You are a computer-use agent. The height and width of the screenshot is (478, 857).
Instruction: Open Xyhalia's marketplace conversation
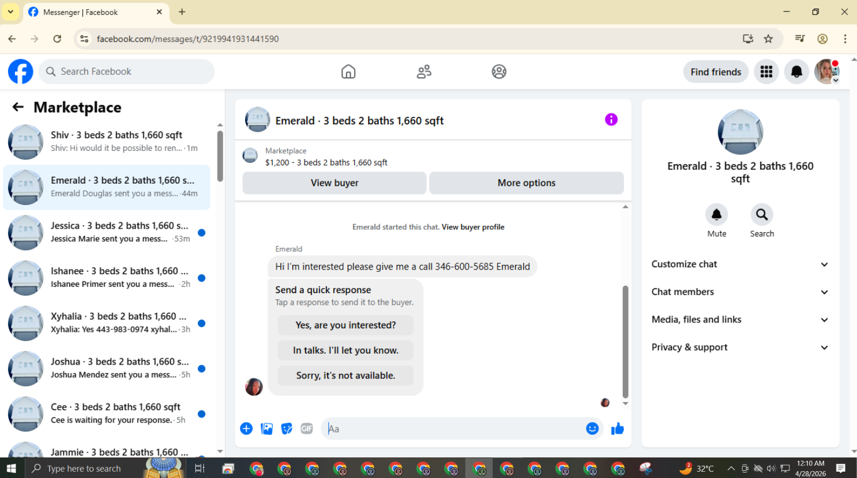[107, 323]
